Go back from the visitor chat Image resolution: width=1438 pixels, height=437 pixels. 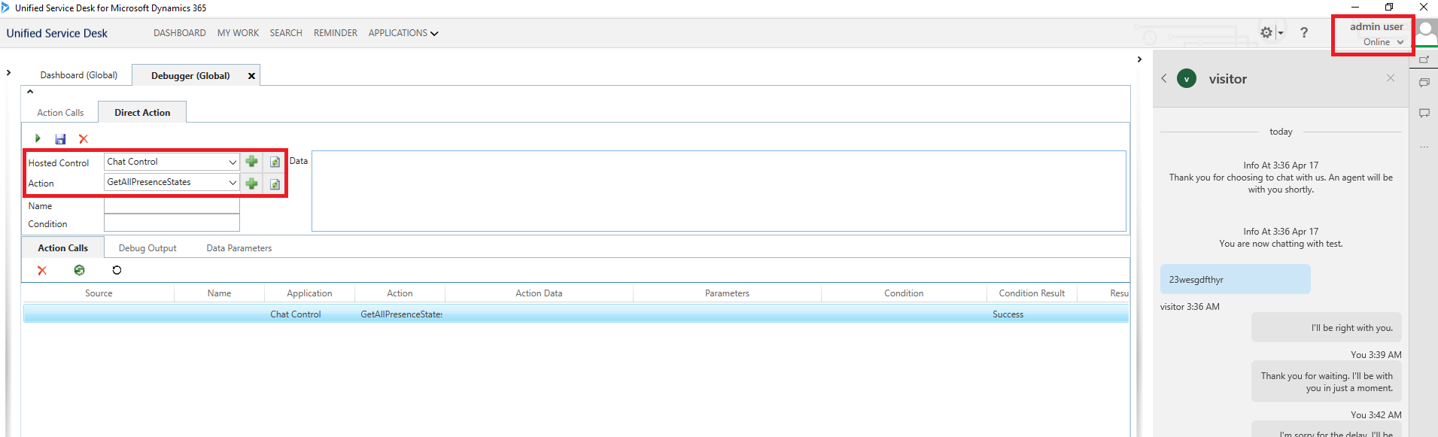click(x=1164, y=78)
